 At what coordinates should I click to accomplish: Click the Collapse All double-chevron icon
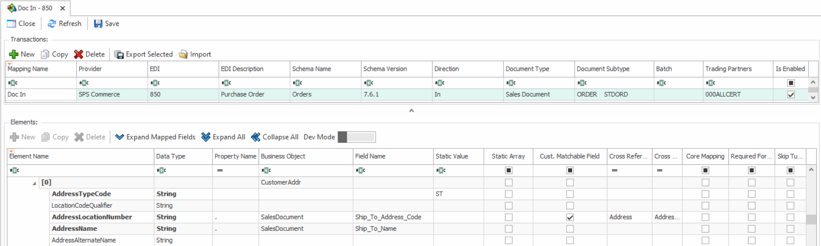tap(256, 137)
